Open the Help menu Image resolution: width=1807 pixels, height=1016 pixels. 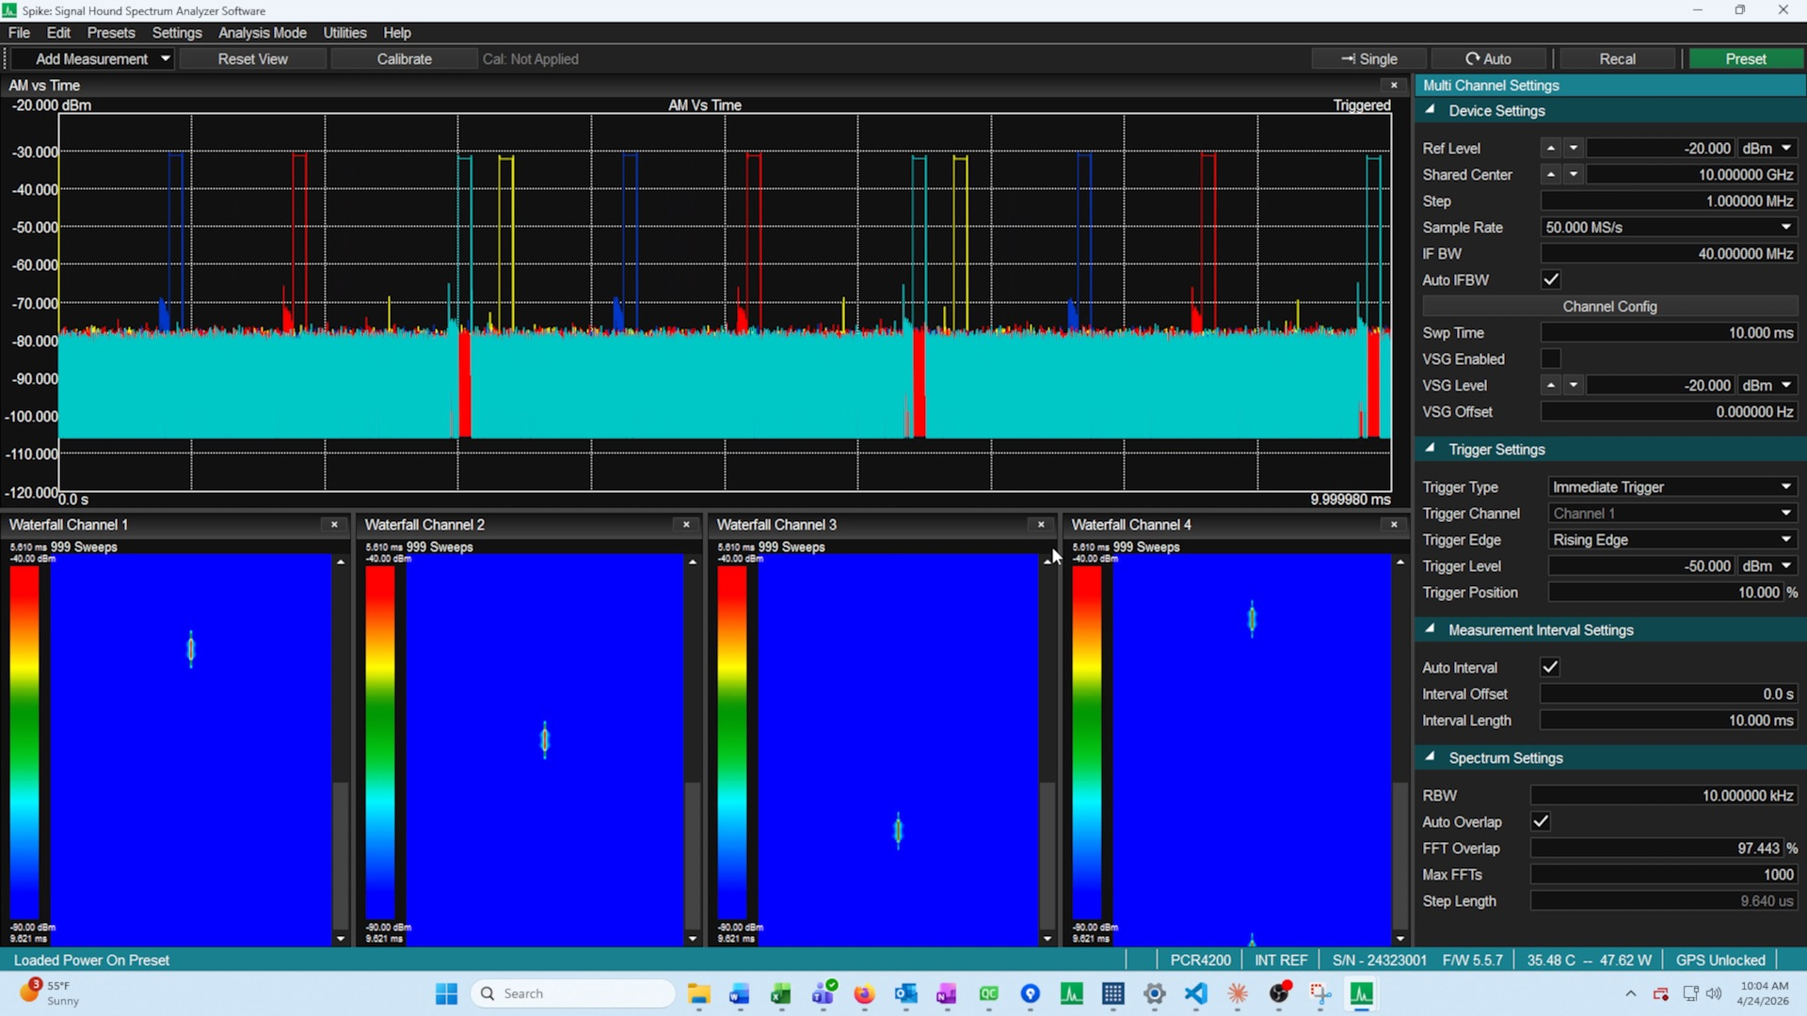click(397, 33)
